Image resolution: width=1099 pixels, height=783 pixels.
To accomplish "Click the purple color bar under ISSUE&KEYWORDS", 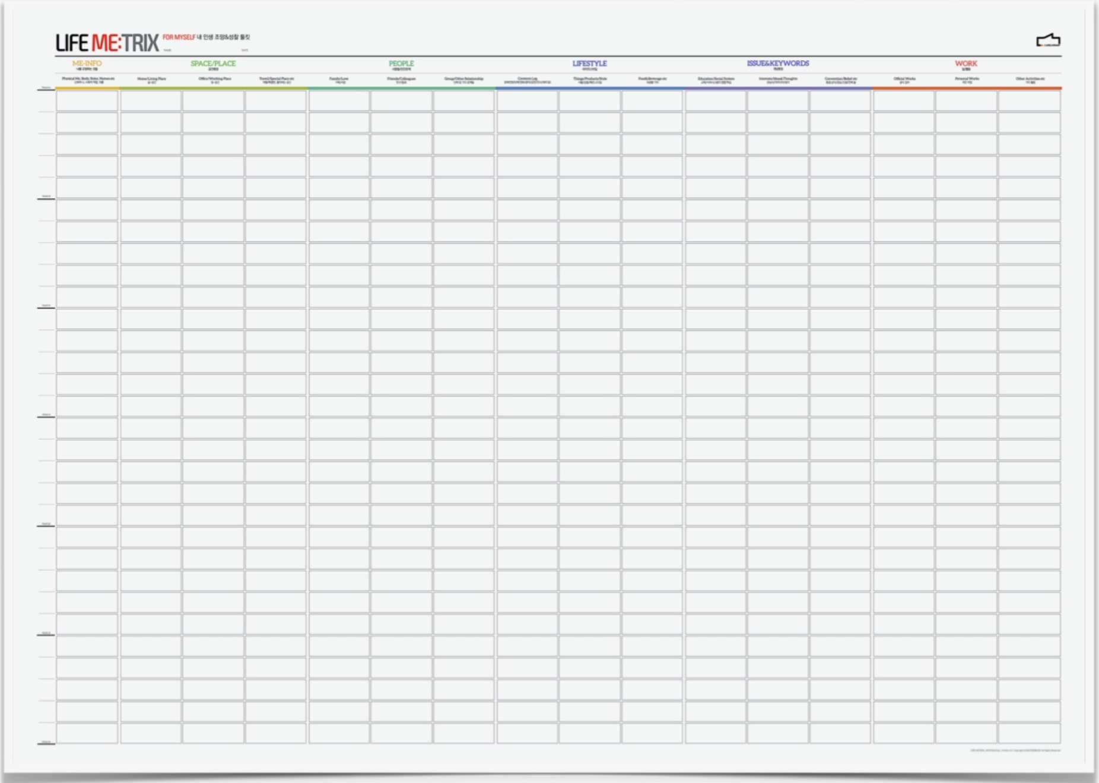I will pyautogui.click(x=778, y=88).
